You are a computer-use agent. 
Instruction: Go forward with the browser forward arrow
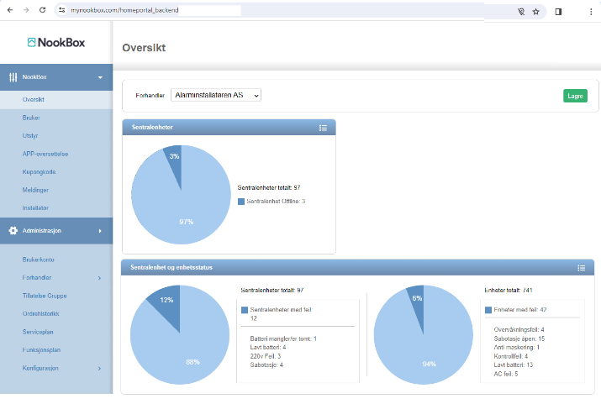click(26, 10)
